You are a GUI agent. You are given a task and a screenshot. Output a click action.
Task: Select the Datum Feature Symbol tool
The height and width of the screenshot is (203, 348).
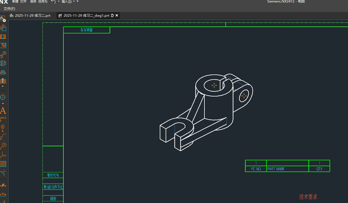[3, 128]
